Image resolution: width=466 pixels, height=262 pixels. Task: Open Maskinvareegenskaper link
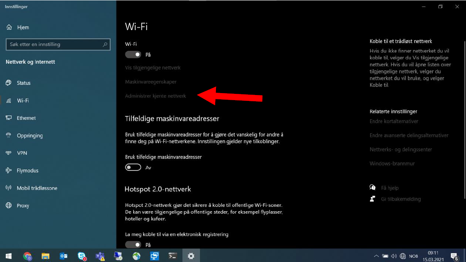151,82
